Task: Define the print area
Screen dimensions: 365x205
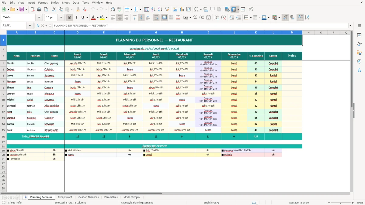Action: tap(227, 9)
